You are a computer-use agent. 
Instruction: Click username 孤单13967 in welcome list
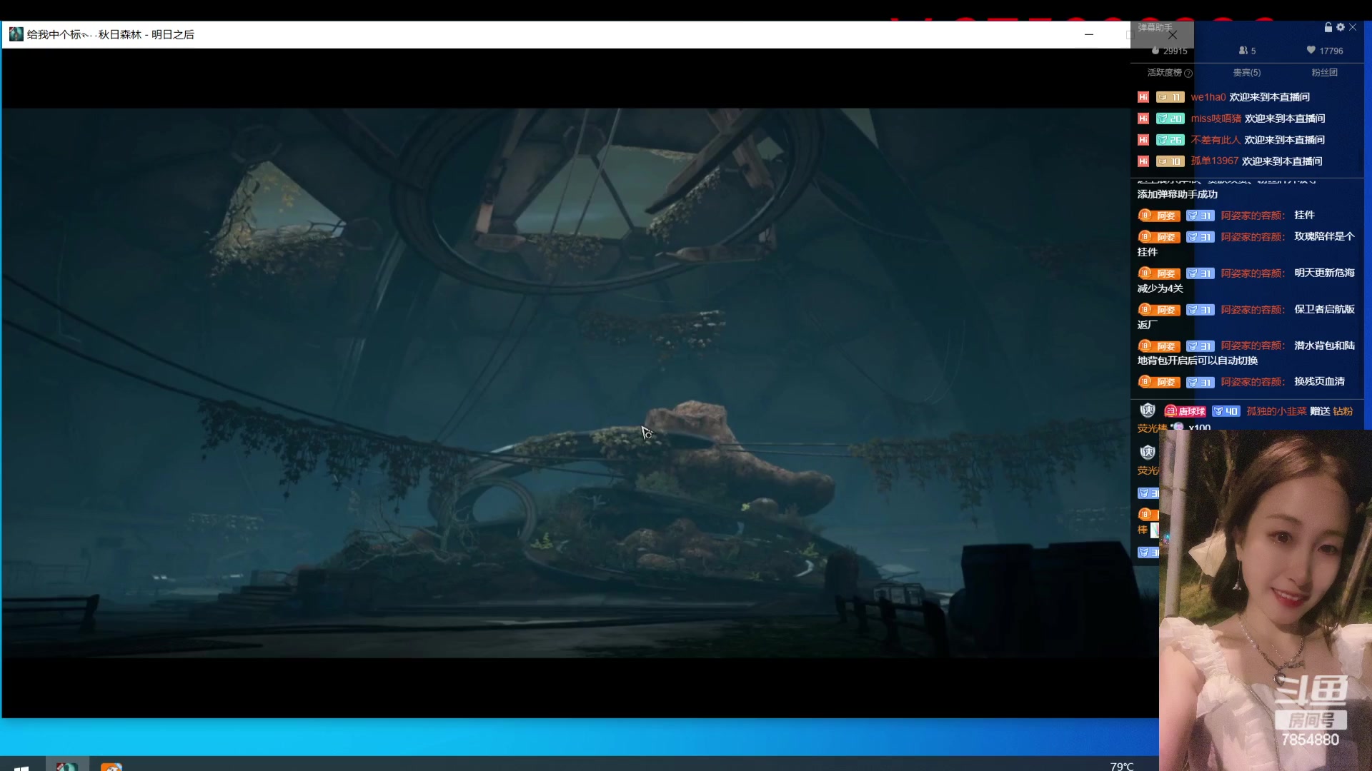[x=1214, y=161]
